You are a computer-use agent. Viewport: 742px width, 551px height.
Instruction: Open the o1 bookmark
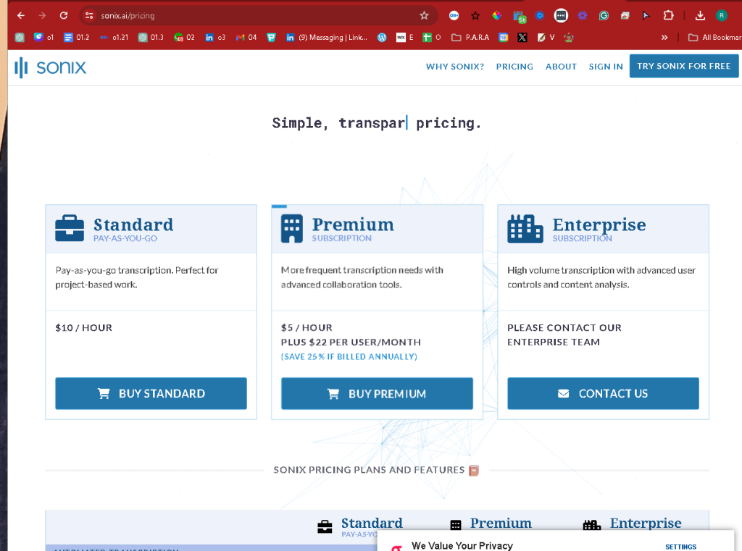[44, 38]
